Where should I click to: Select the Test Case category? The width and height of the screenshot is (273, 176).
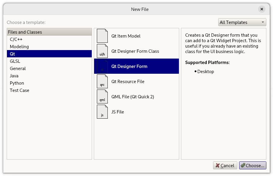tap(49, 90)
